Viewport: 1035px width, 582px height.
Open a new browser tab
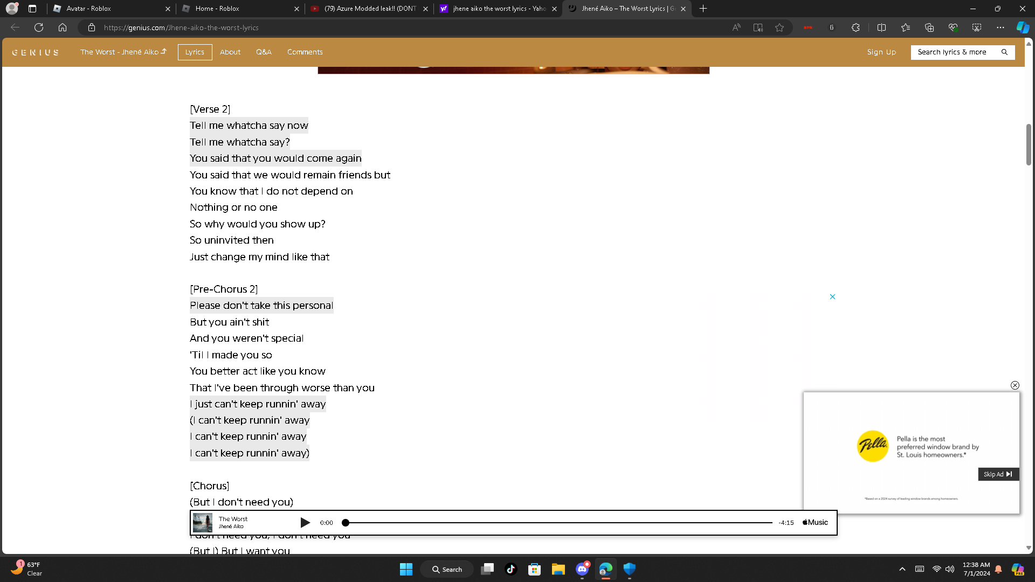click(x=703, y=9)
